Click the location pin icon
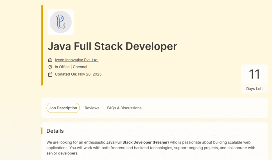This screenshot has height=160, width=272. (x=50, y=67)
